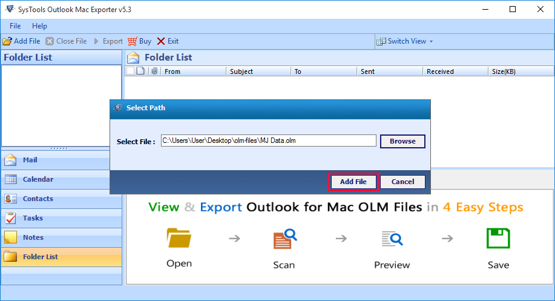
Task: Click the Add File button in dialog
Action: coord(353,182)
